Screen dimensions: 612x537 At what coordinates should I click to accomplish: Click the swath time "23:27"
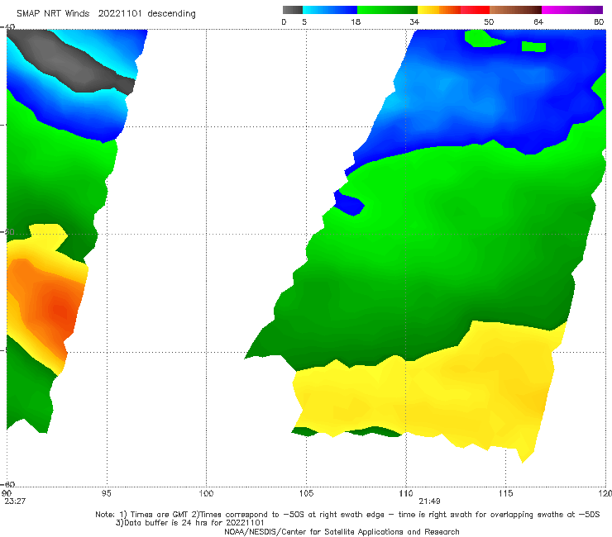[15, 501]
